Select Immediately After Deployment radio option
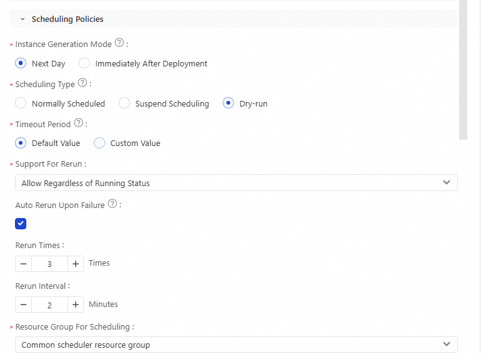Screen dimensions: 481x354 [x=84, y=63]
